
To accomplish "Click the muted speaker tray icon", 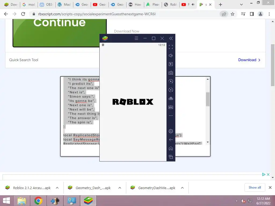I will pos(243,201).
